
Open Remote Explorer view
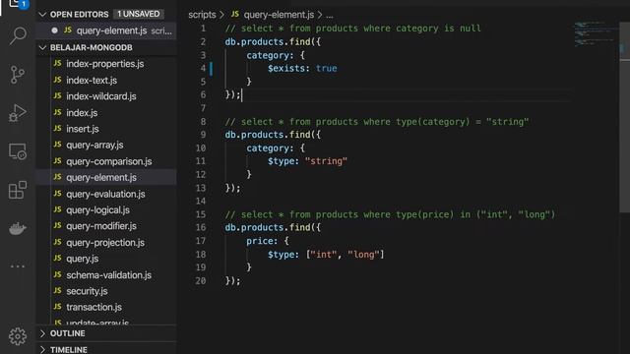tap(18, 151)
